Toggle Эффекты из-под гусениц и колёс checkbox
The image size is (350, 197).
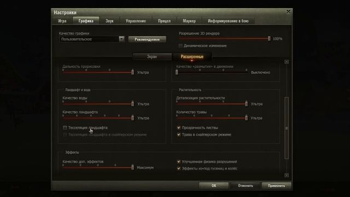[x=179, y=169]
